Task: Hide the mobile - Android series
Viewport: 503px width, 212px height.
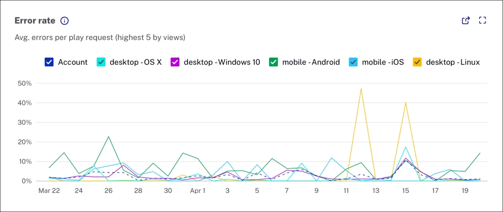Action: click(273, 62)
